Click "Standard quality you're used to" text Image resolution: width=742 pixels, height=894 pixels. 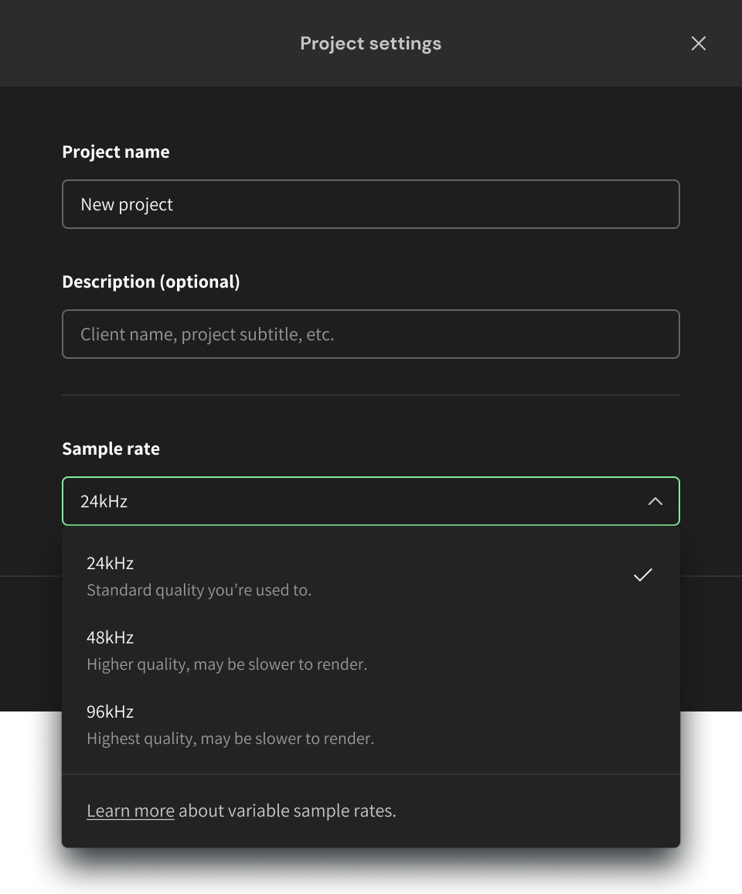[x=199, y=590]
